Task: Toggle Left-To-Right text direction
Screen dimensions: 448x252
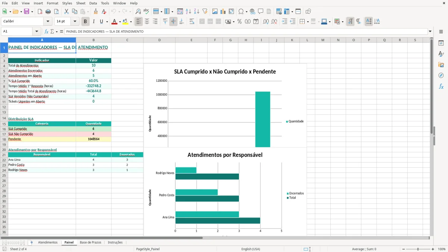Action: coord(350,22)
